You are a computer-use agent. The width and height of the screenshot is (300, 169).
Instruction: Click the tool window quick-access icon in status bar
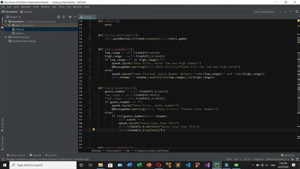pyautogui.click(x=3, y=159)
